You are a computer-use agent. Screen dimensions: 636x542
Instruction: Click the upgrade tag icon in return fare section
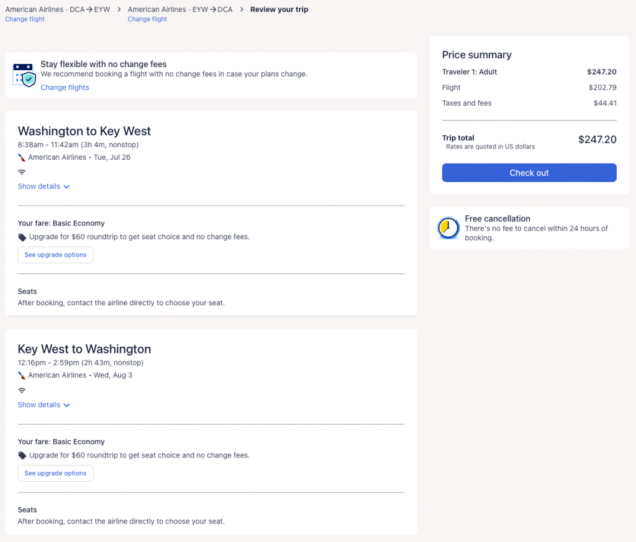[22, 456]
